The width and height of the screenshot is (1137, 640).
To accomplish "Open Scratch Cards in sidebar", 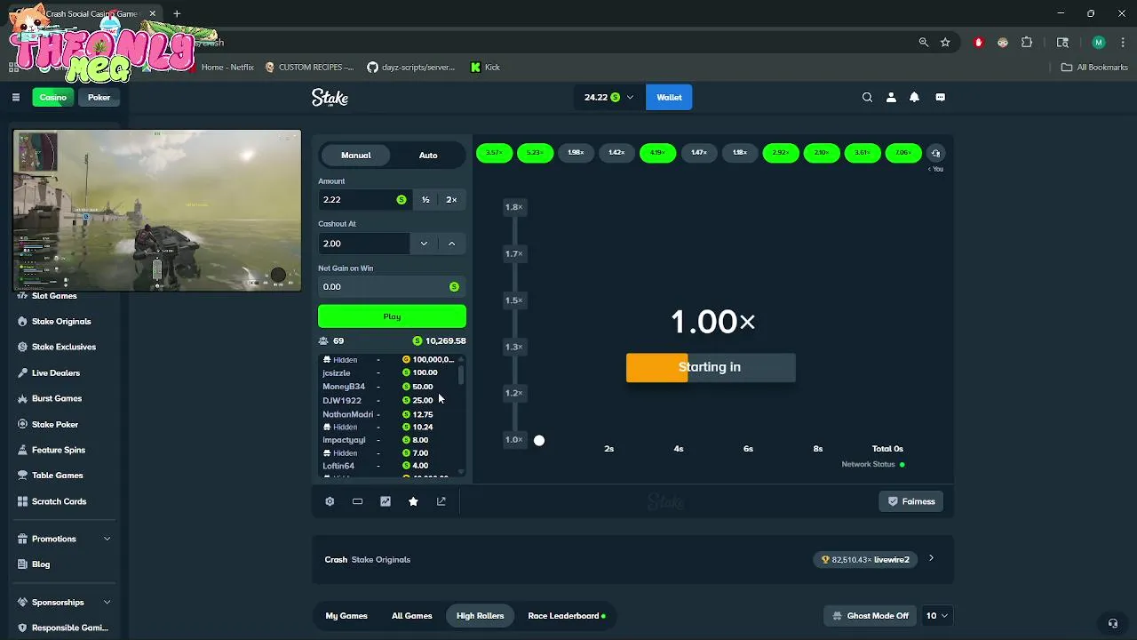I will [x=59, y=501].
